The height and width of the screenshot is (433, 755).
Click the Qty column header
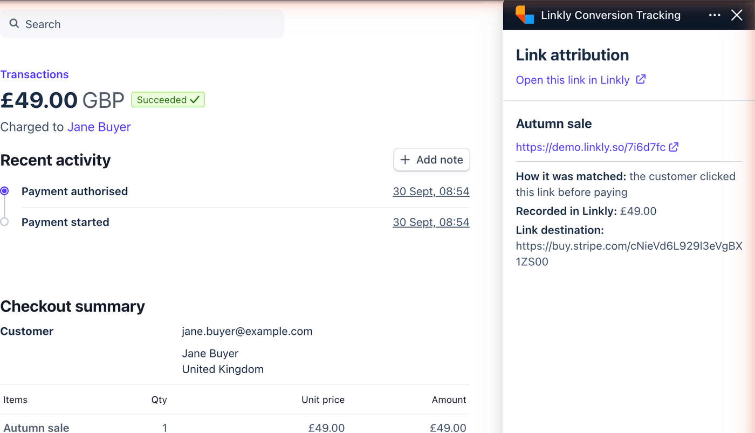159,400
